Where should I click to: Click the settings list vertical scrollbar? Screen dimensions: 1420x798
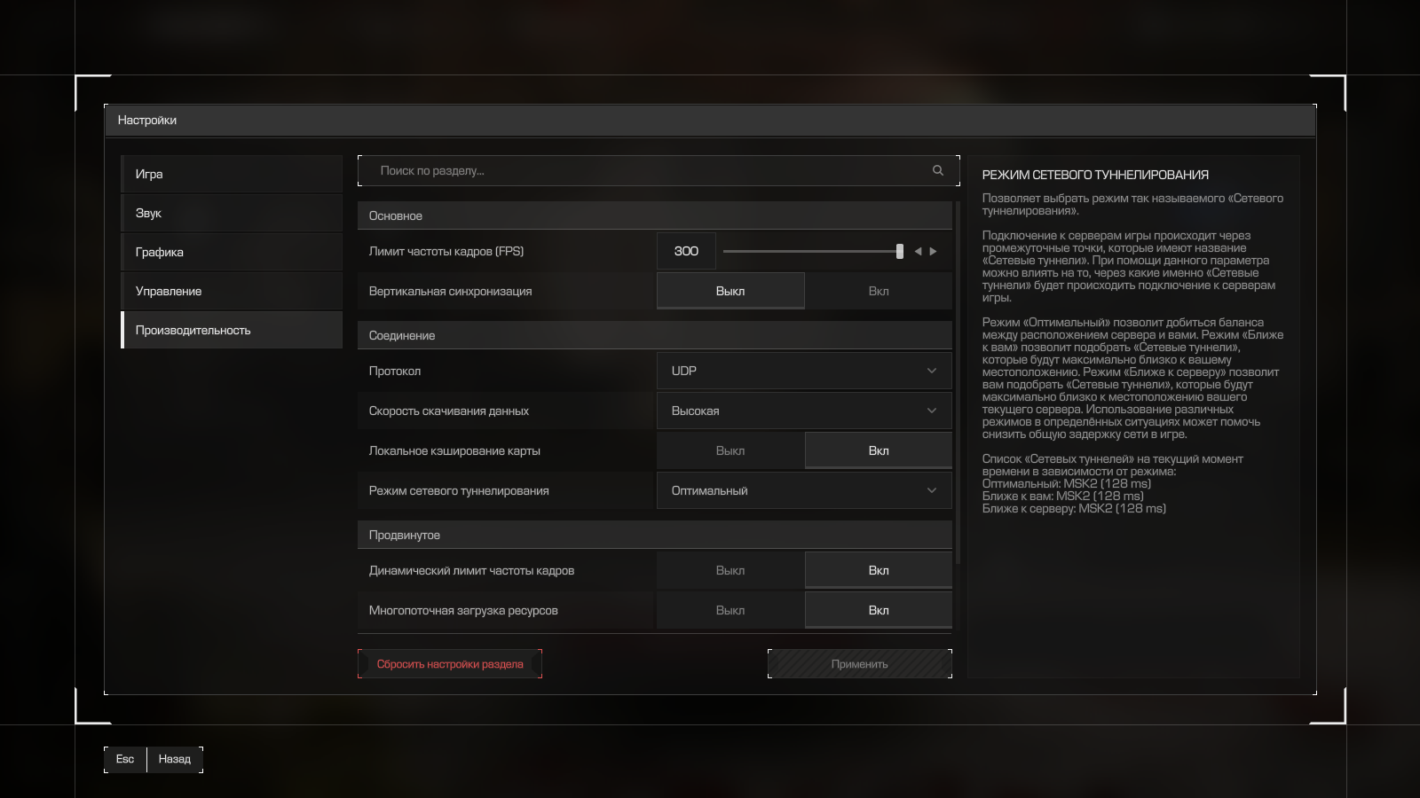pyautogui.click(x=958, y=383)
